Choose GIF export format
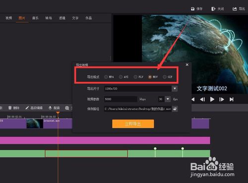Image resolution: width=248 pixels, height=183 pixels. pyautogui.click(x=165, y=77)
